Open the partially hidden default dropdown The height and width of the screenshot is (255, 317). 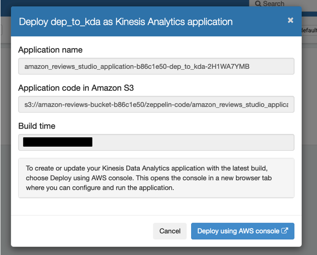pyautogui.click(x=309, y=30)
